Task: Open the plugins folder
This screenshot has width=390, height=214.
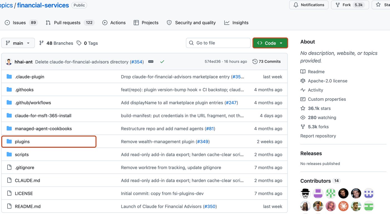Action: [22, 142]
